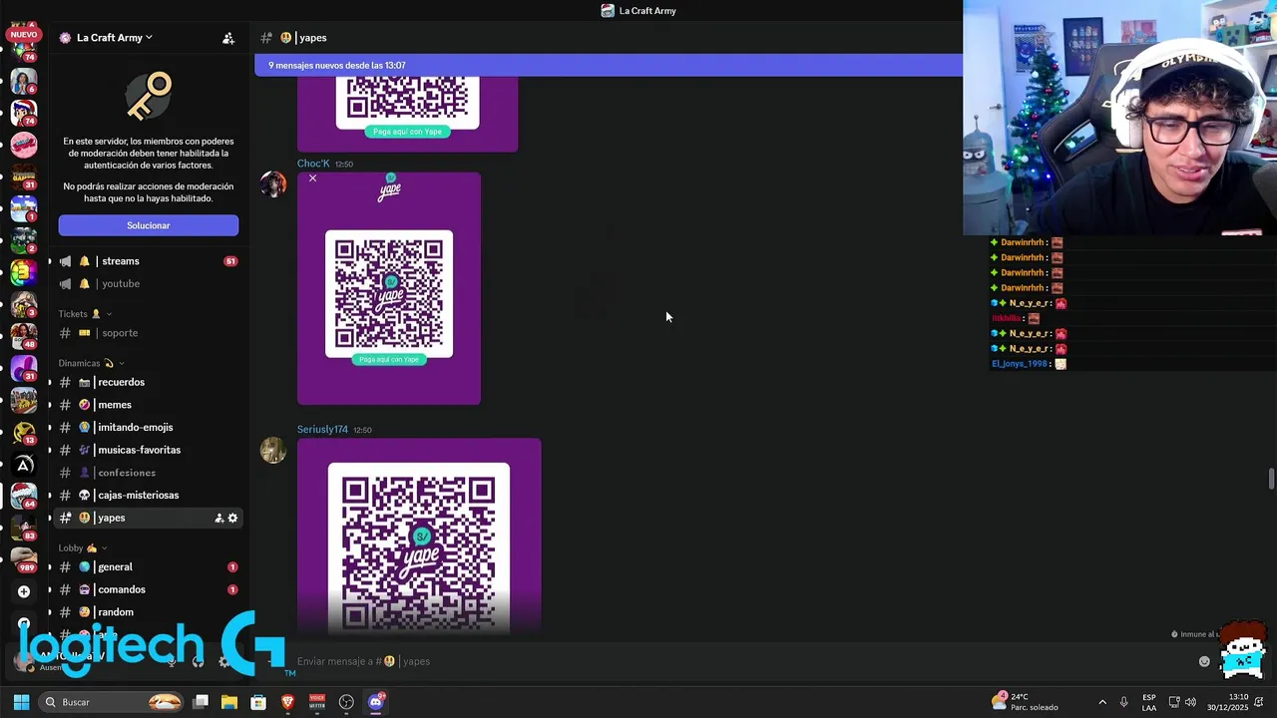This screenshot has width=1277, height=718.
Task: Click the Solucionar button
Action: coord(149,225)
